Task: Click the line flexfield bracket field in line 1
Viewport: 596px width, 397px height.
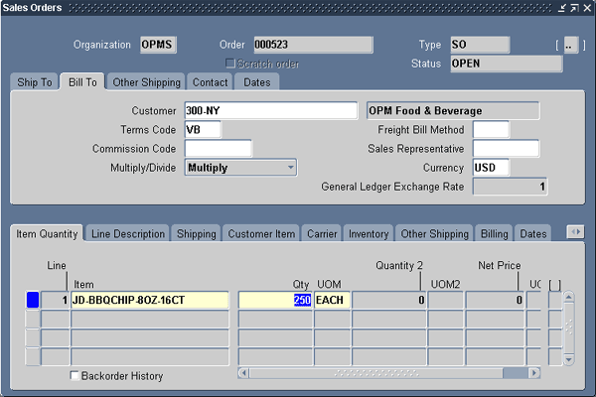Action: tap(554, 300)
